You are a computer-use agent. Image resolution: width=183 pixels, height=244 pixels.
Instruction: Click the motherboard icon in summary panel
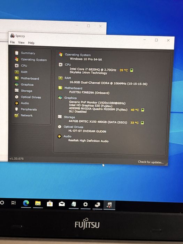tap(60, 88)
